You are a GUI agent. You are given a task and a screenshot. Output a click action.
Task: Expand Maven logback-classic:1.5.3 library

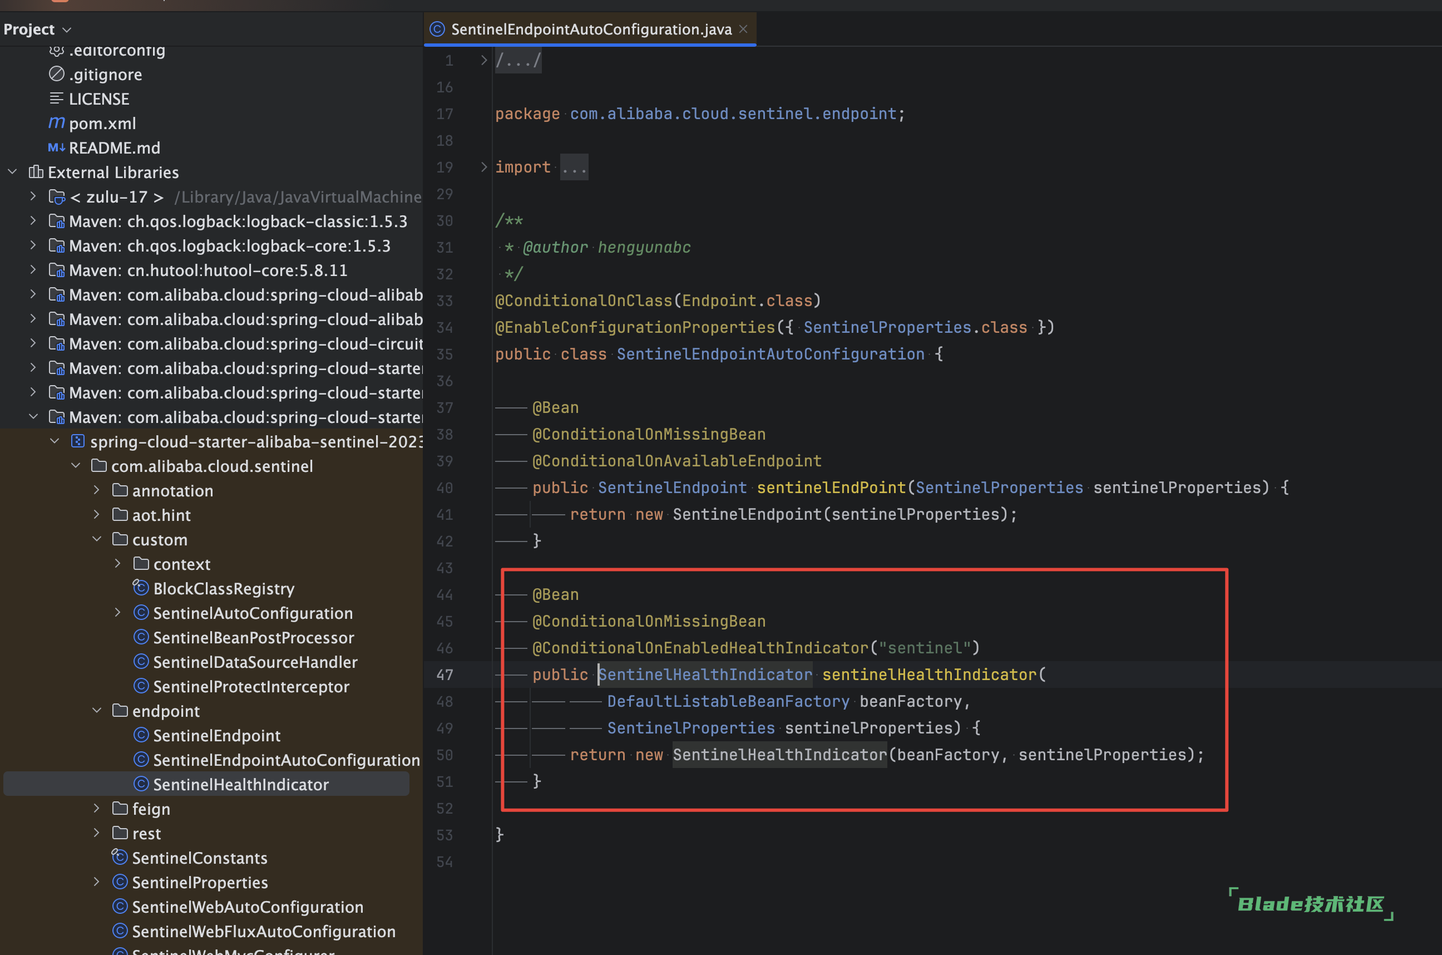coord(33,220)
